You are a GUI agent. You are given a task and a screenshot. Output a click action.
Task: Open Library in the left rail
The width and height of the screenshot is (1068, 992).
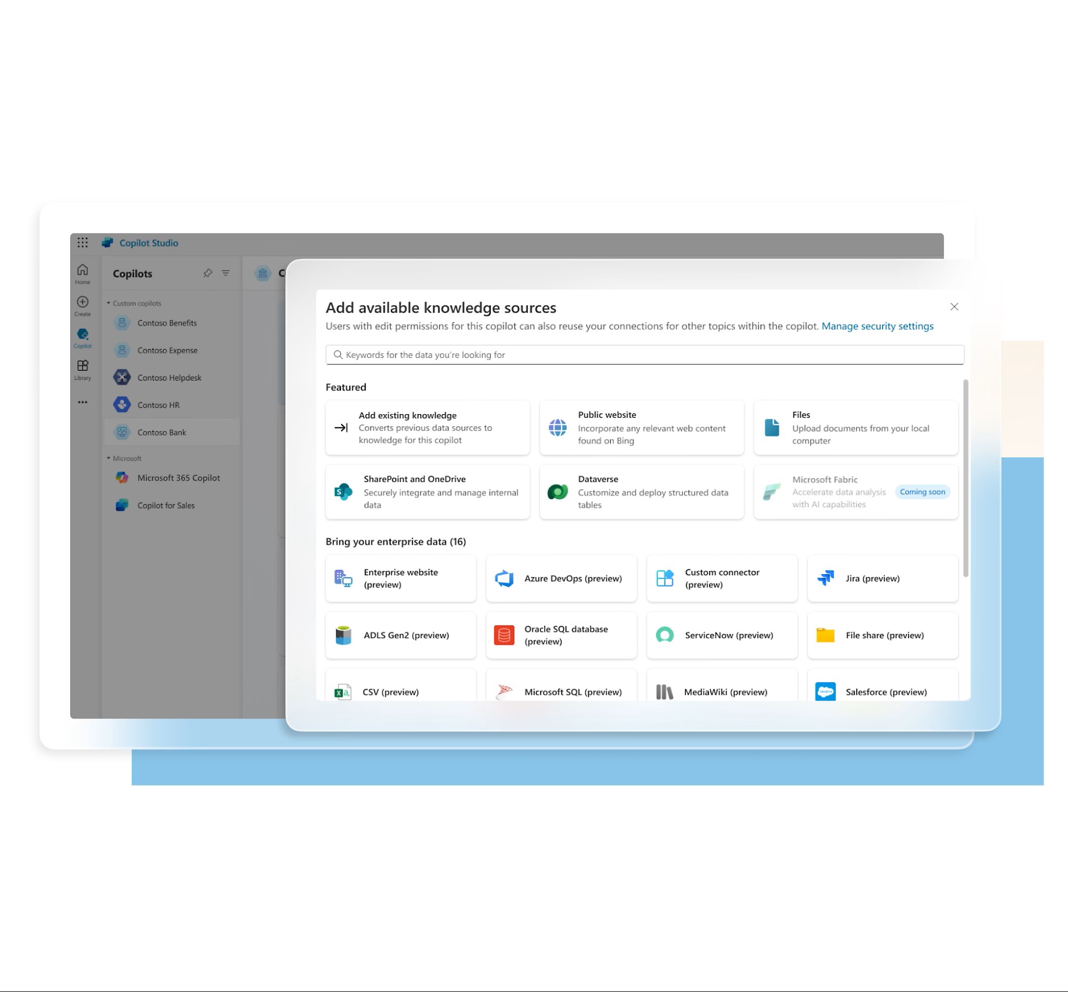pos(82,370)
